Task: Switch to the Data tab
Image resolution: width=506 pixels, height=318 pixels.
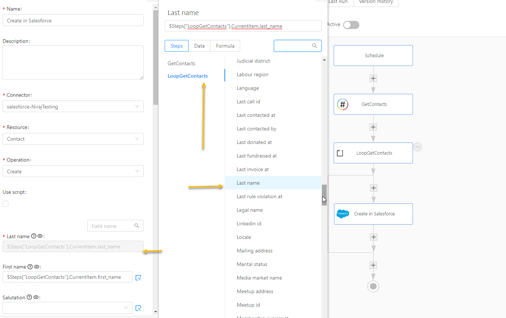Action: pyautogui.click(x=199, y=46)
